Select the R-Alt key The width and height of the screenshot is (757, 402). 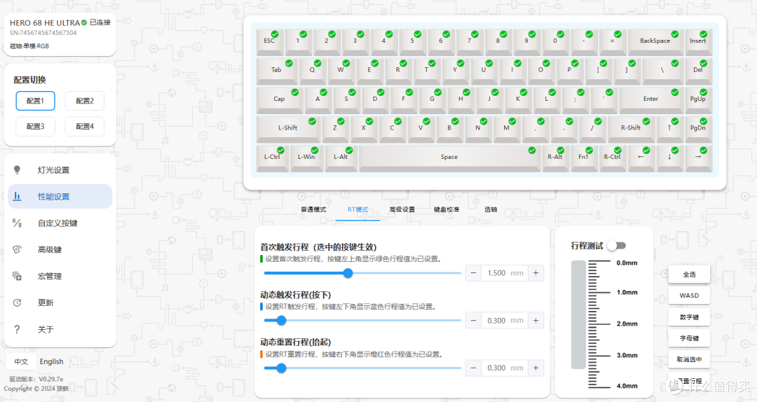(555, 158)
